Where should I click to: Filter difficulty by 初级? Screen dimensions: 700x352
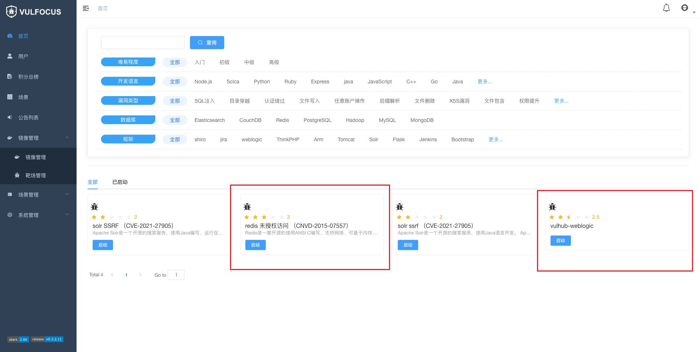[224, 62]
